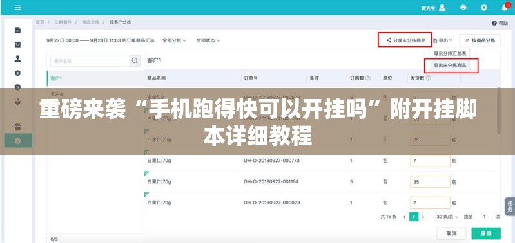This screenshot has height=243, width=515.
Task: Choose 导出未分拣商品 from export menu
Action: click(x=450, y=66)
